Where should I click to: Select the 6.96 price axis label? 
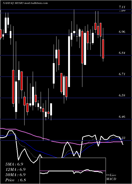(x=122, y=32)
